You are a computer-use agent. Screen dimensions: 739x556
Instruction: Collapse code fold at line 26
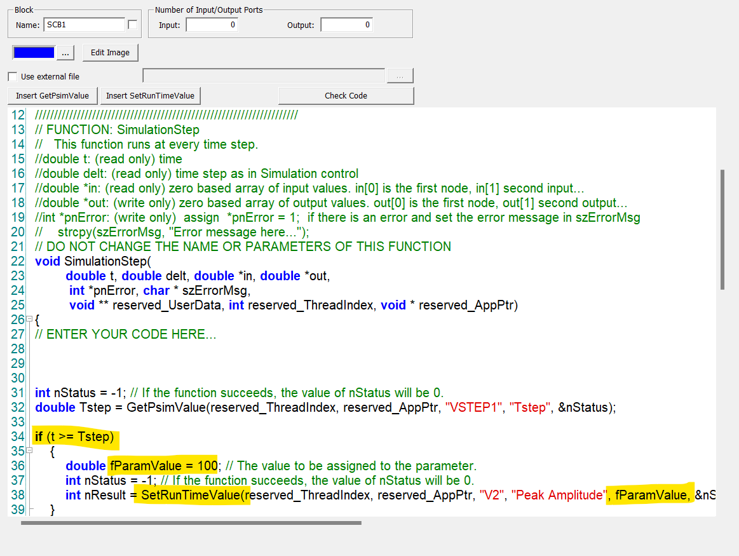(29, 319)
